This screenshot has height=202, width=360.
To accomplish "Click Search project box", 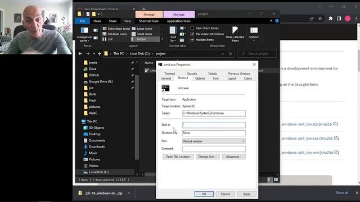I will click(x=257, y=54).
